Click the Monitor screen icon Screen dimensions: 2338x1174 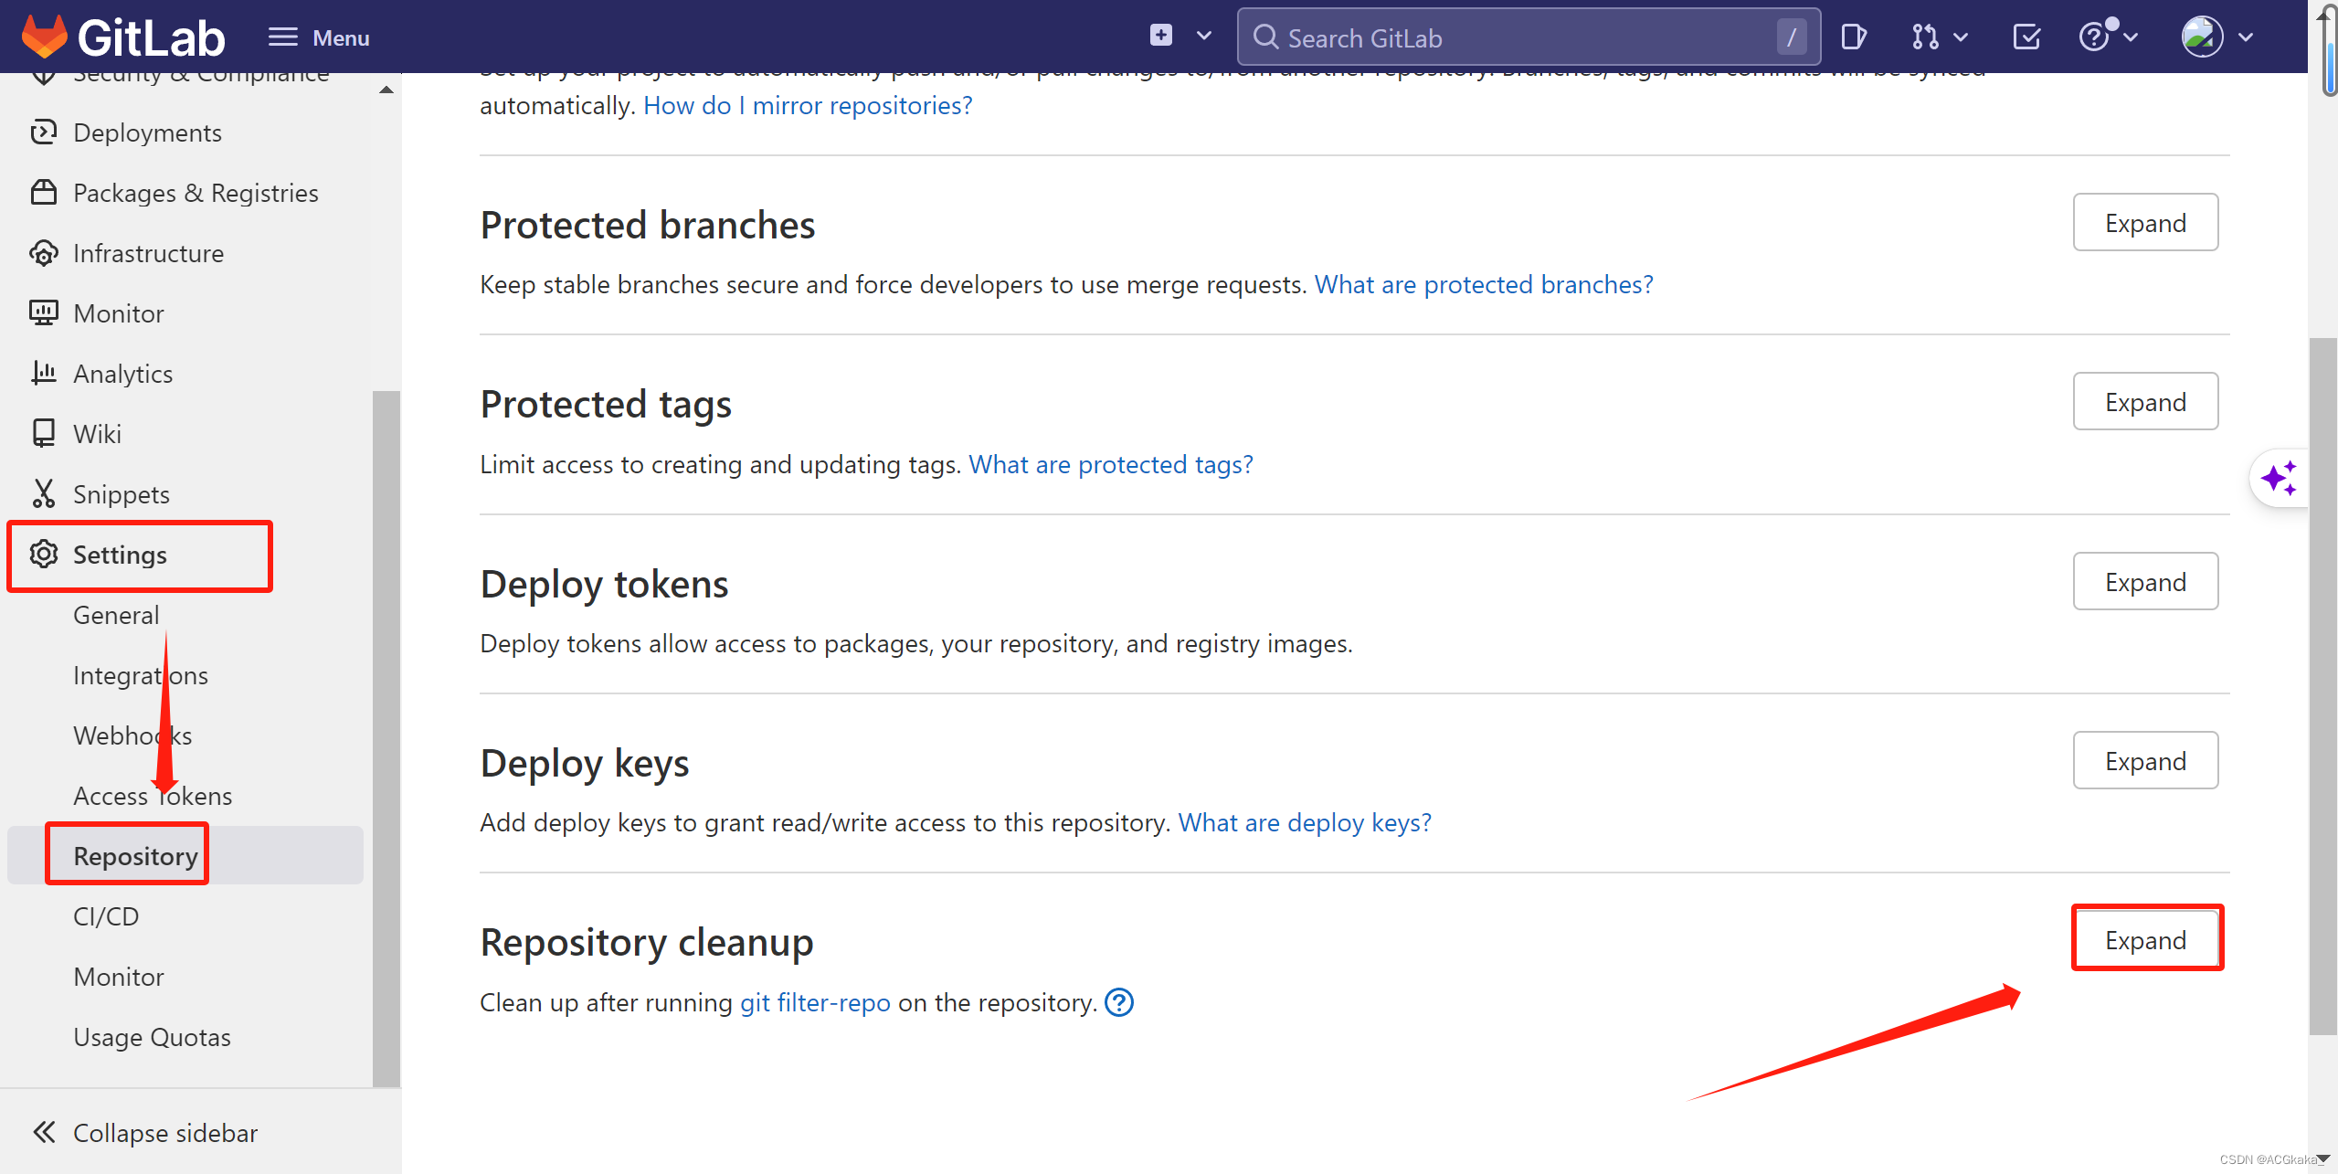pos(43,313)
